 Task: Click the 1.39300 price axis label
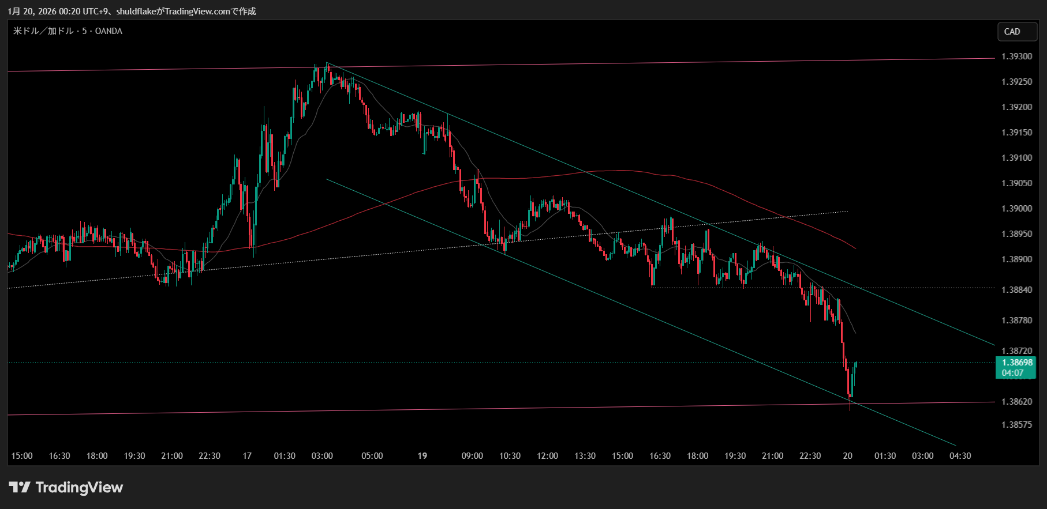pos(1016,56)
